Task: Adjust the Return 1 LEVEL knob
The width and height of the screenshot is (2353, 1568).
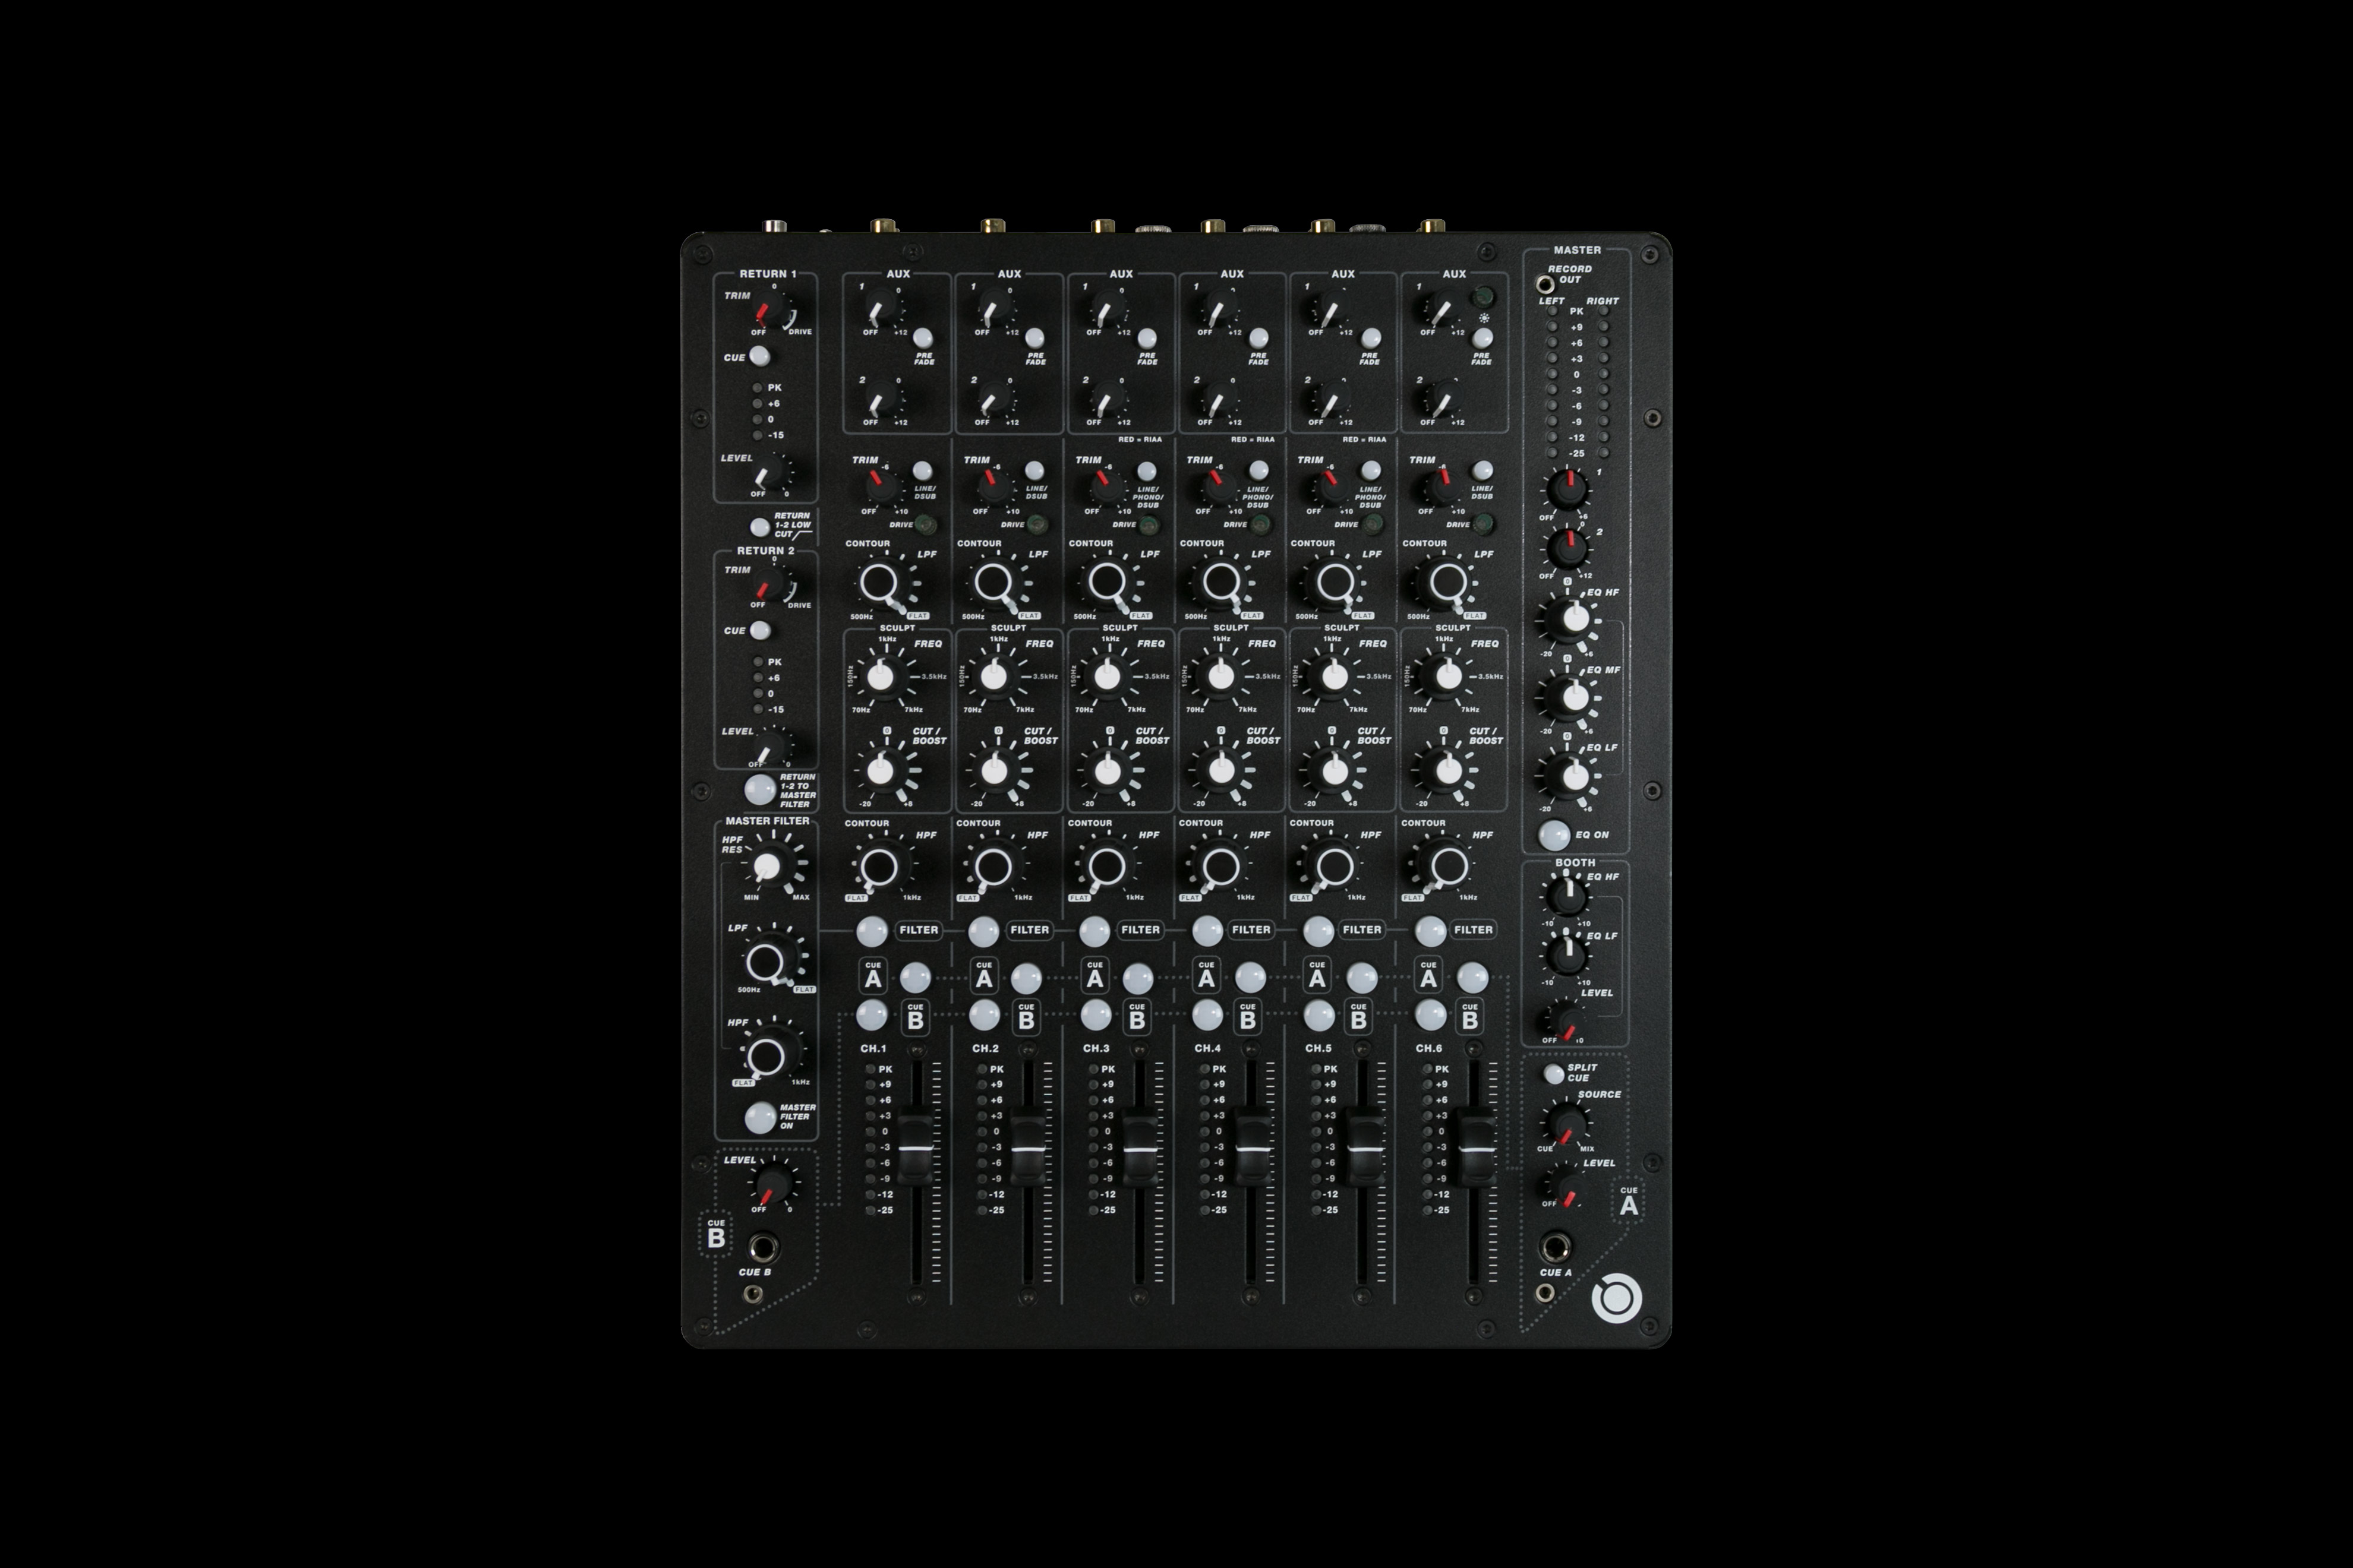Action: [770, 473]
